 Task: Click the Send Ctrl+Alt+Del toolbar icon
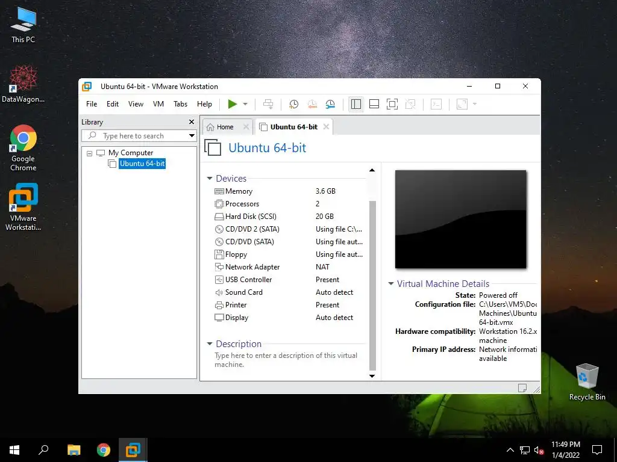point(268,104)
